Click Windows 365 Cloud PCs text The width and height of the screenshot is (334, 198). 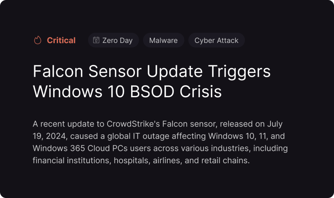[80, 148]
